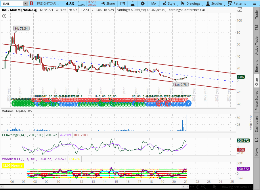Click the camera-style icon next to Share
This screenshot has width=260, height=190.
pos(122,3)
